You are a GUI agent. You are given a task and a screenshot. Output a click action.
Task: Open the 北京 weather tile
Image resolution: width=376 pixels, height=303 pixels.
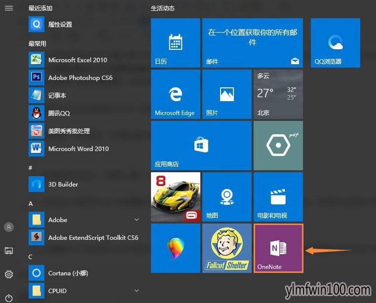pyautogui.click(x=278, y=94)
